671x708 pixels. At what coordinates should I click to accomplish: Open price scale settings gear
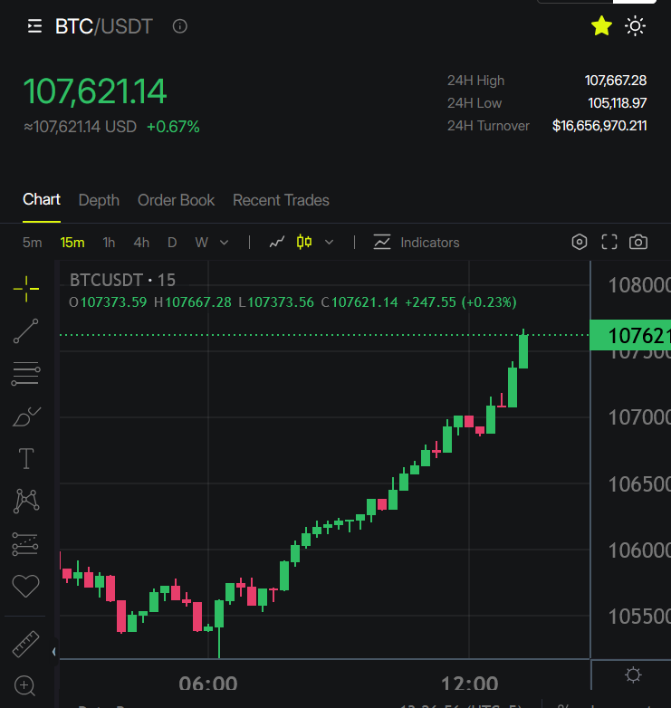(633, 675)
